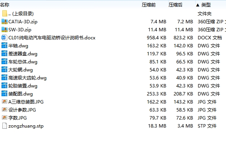
Task: Click the 72.6 KB compressed size value
Action: tap(185, 118)
